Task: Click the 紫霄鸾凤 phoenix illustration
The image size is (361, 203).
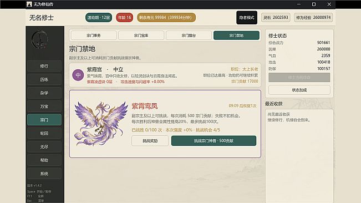Action: [x=101, y=123]
